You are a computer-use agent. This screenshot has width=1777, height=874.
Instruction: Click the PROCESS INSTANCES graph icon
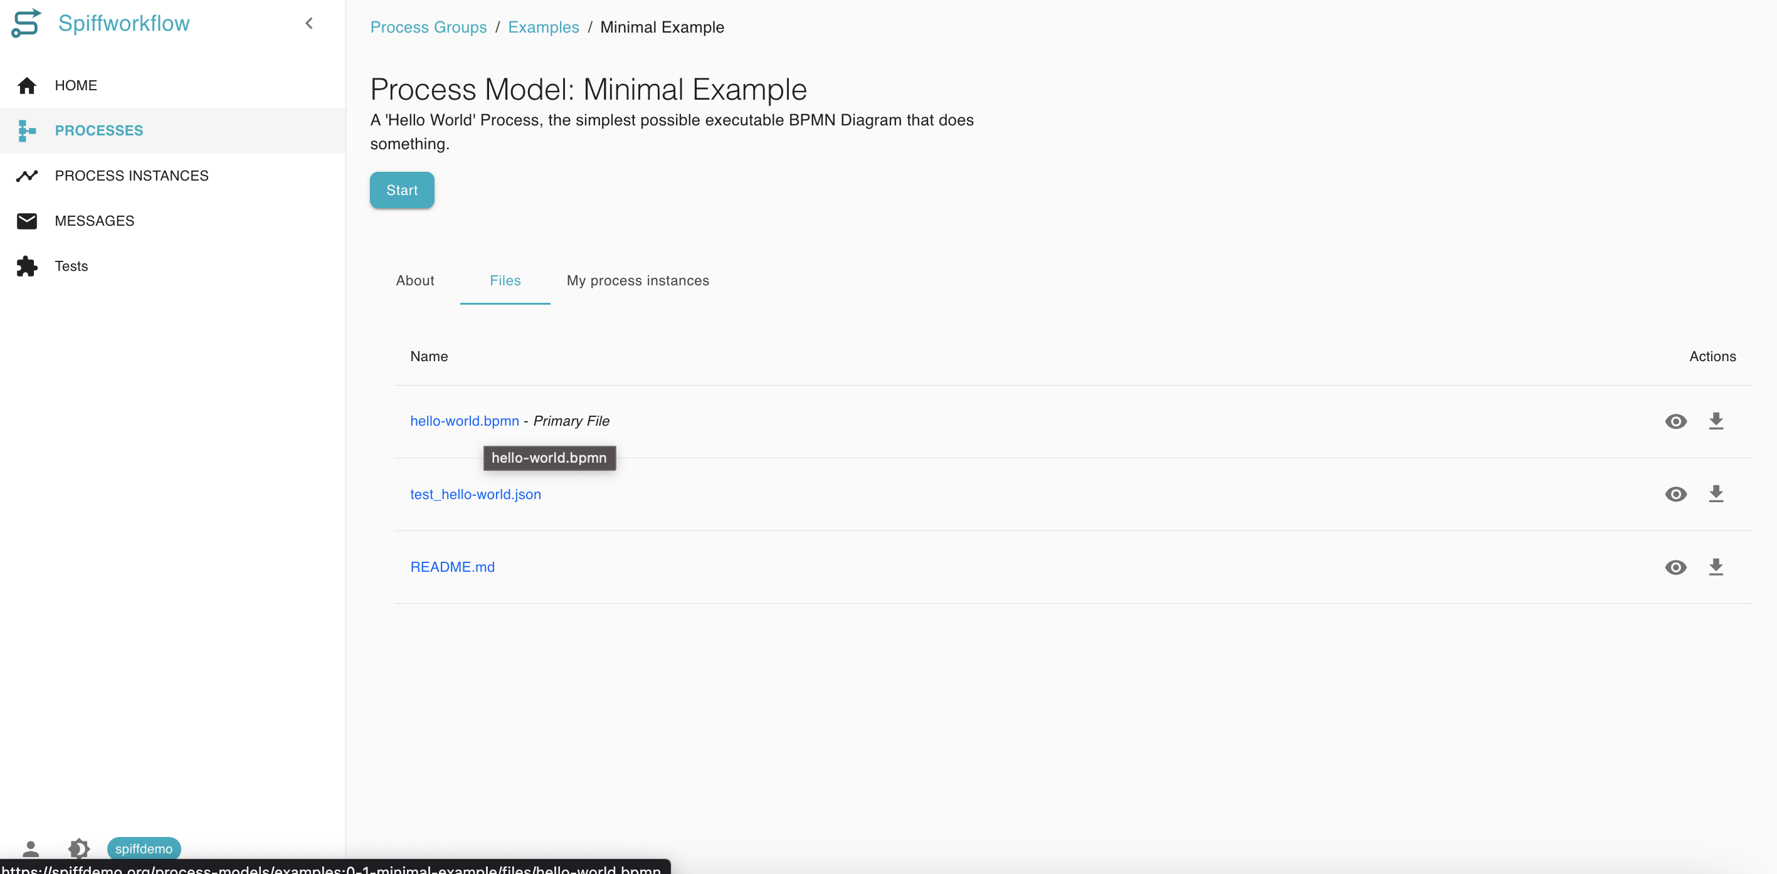27,176
